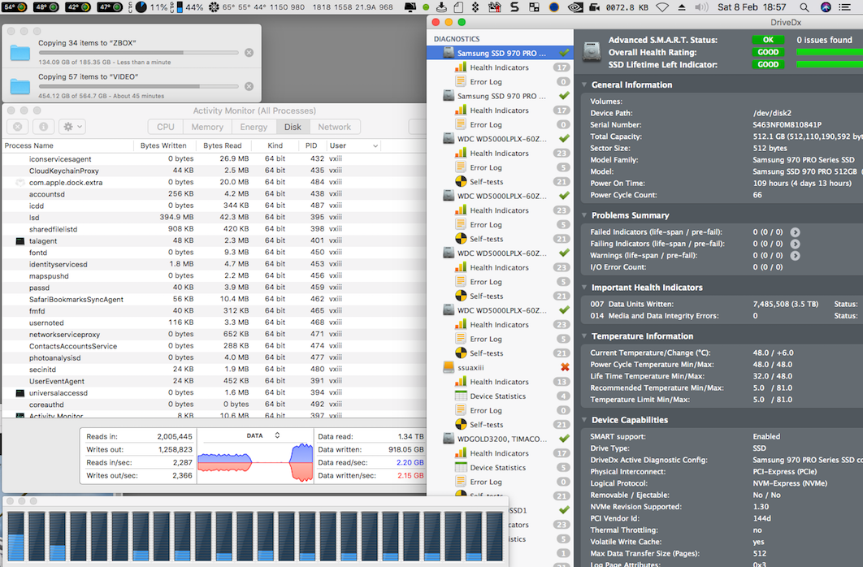Open the User column sort chevron
This screenshot has height=567, width=863.
(375, 145)
